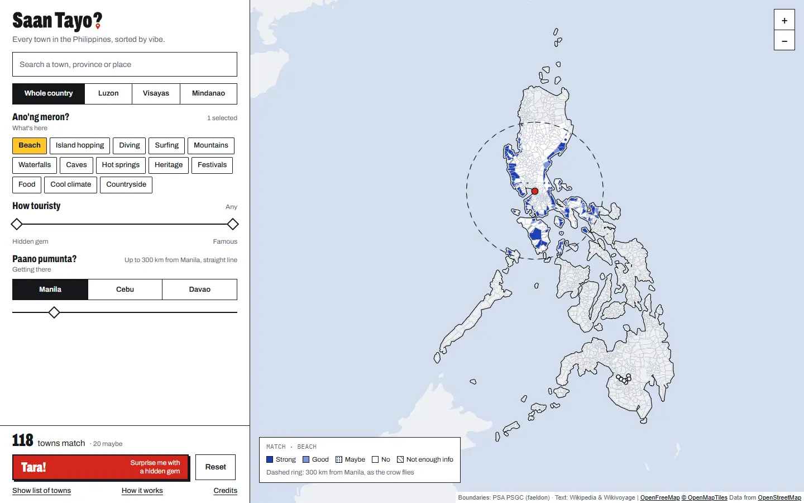Toggle the Waterfalls filter
Screen dimensions: 804x503
pos(35,165)
